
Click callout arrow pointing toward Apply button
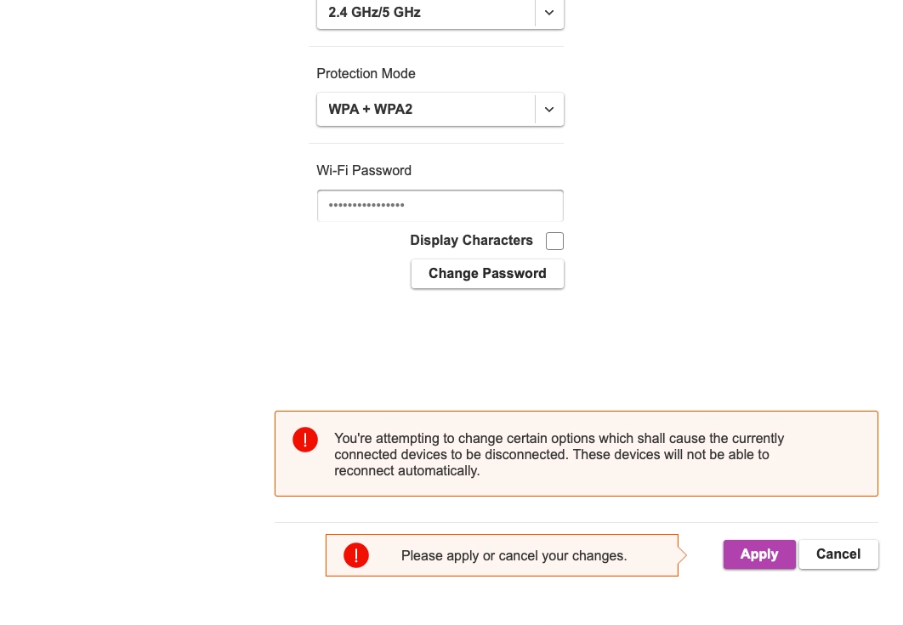pos(682,555)
